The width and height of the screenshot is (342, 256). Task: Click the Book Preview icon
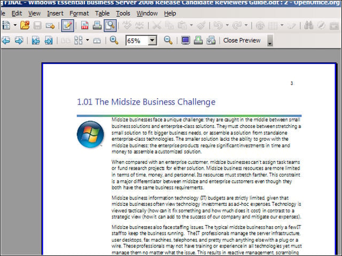coord(97,41)
